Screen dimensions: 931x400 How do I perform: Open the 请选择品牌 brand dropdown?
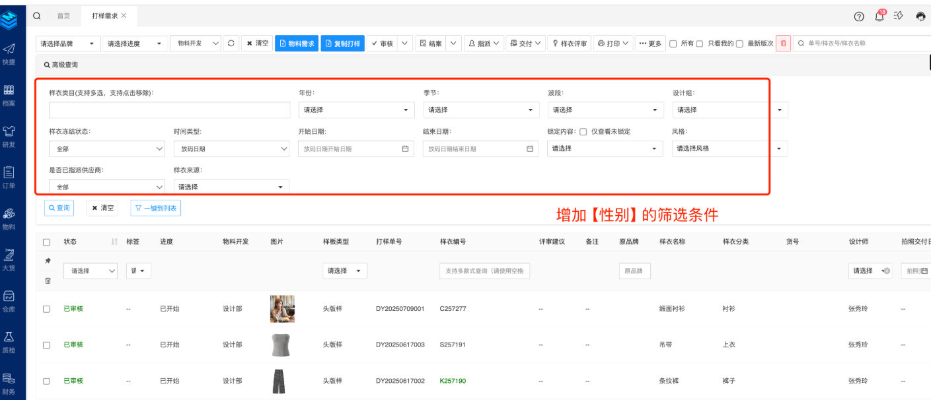(x=68, y=44)
